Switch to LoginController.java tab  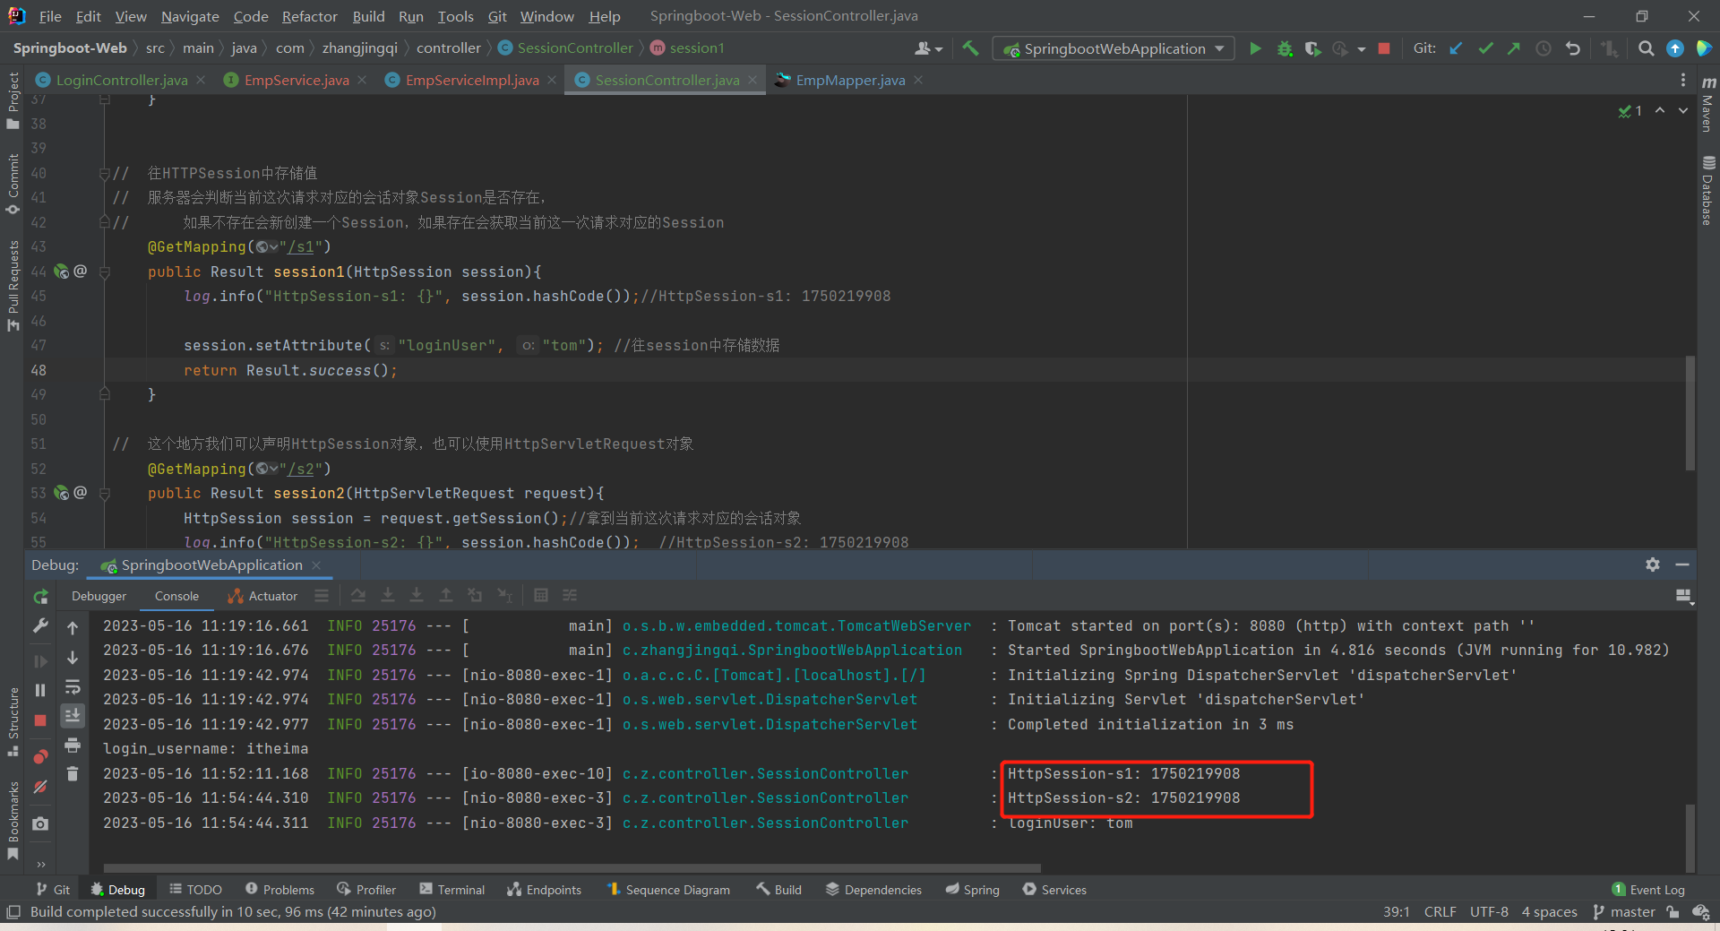tap(122, 80)
